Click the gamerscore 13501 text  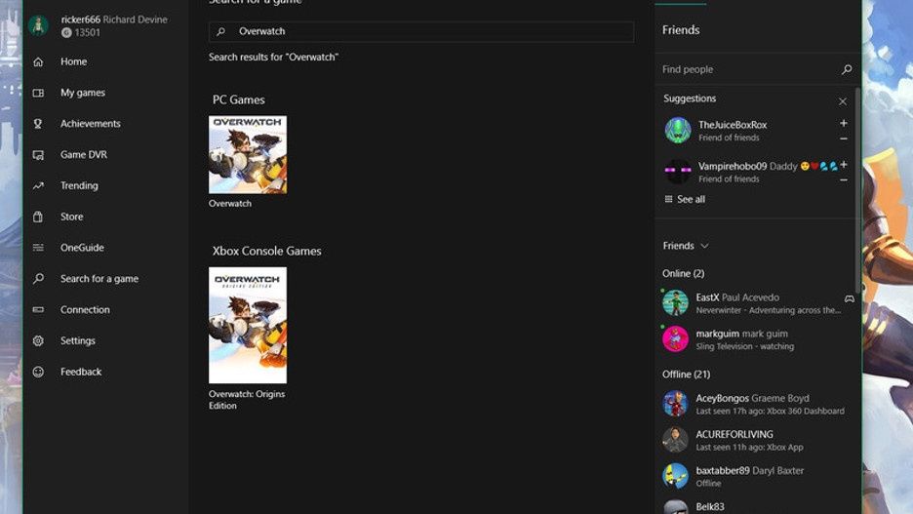88,32
